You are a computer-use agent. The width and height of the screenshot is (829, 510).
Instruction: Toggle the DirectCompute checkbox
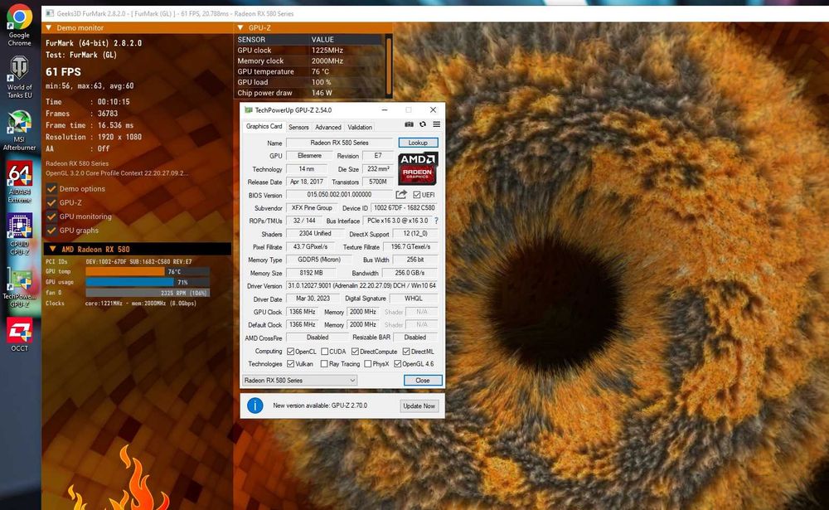click(355, 352)
